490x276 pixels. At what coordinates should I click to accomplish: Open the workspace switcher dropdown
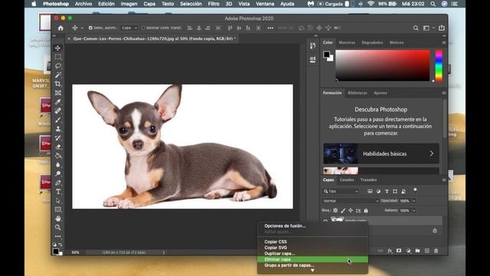[428, 28]
